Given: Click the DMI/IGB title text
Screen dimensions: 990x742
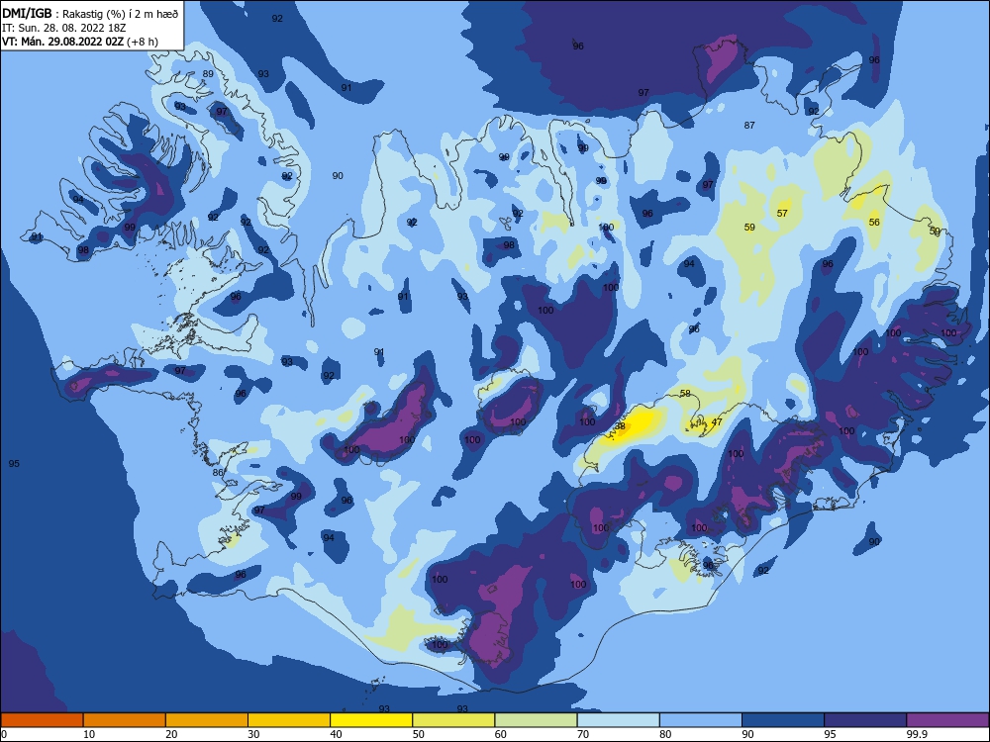Looking at the screenshot, I should click(x=27, y=13).
